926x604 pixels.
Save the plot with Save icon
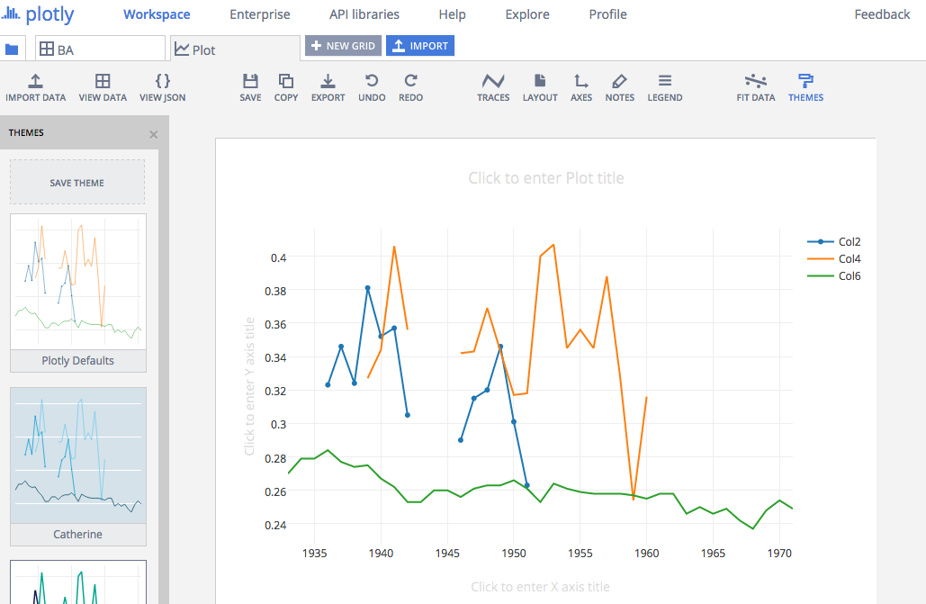click(250, 81)
